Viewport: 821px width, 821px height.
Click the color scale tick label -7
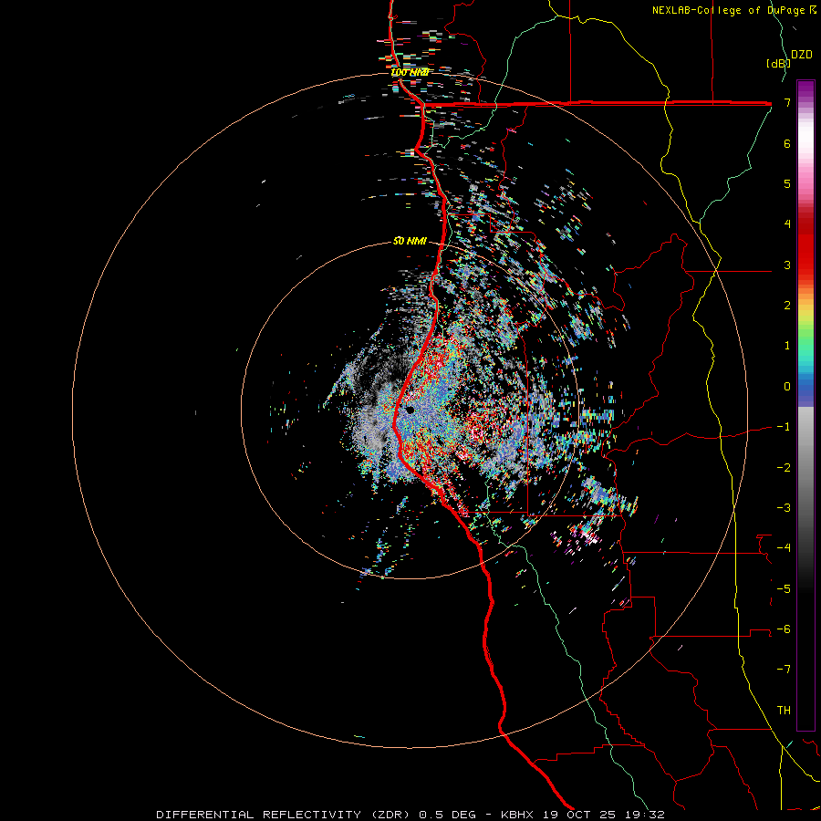click(x=784, y=670)
